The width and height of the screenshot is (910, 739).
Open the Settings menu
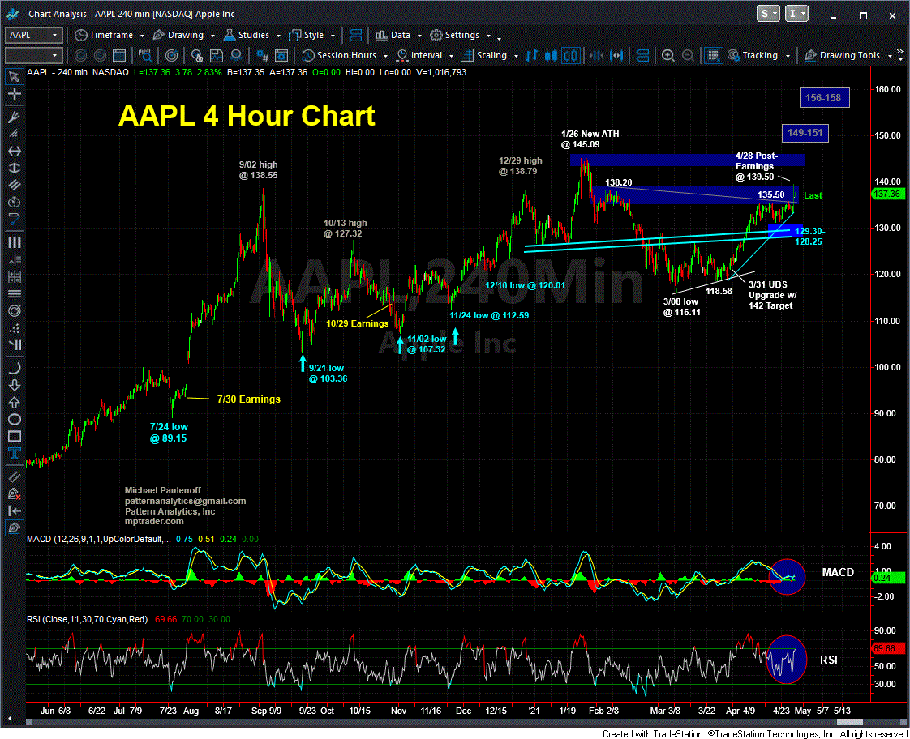tap(460, 36)
